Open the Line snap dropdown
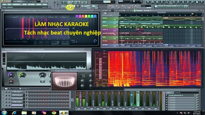Viewport: 205px width, 115px height. (x=146, y=6)
